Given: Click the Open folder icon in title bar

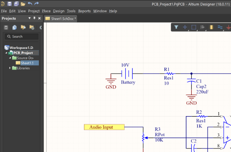Looking at the screenshot, I should [x=23, y=4].
